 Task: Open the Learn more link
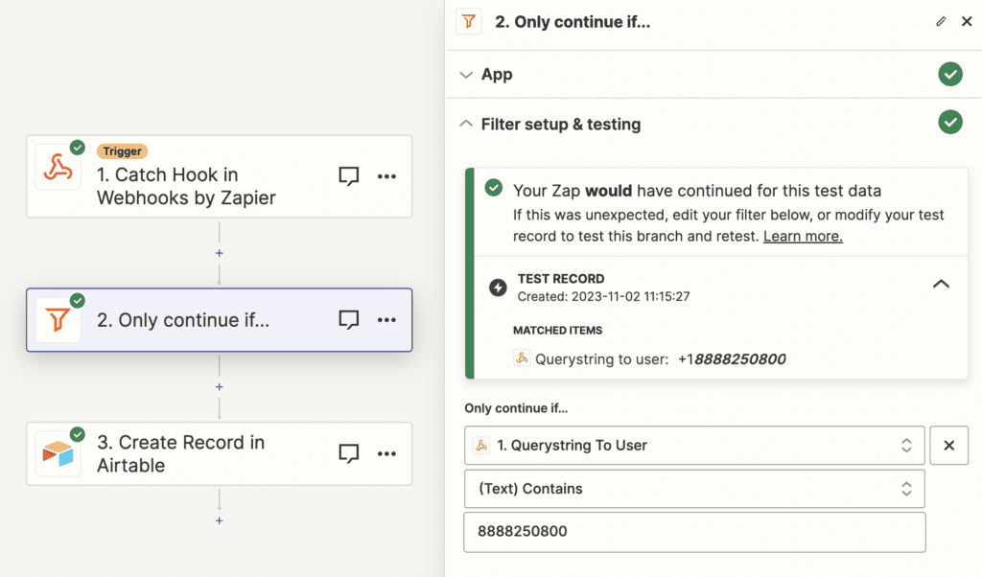point(803,237)
